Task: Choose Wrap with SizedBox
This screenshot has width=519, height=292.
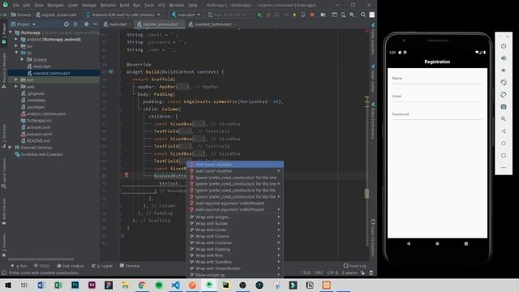Action: click(x=235, y=262)
